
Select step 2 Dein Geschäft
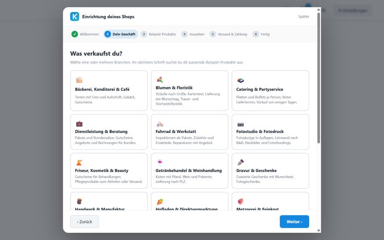click(121, 34)
